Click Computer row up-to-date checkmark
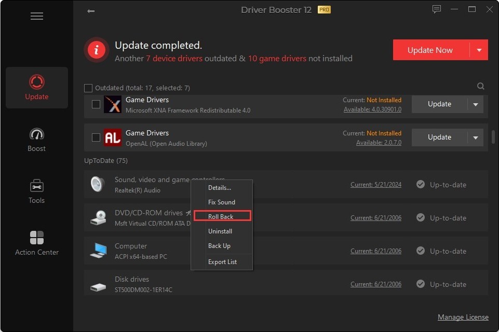This screenshot has height=332, width=499. pos(421,251)
